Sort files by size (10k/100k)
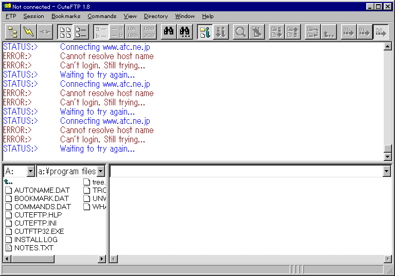 coord(133,32)
